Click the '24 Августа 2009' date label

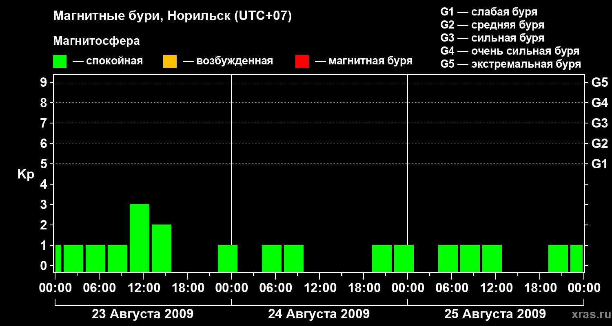click(319, 314)
